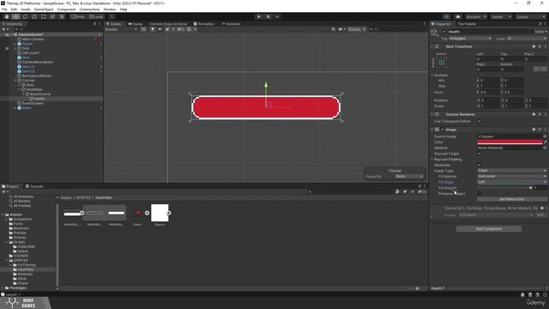The image size is (549, 309).
Task: Open collaborate icon left of cloud icon
Action: pyautogui.click(x=446, y=17)
